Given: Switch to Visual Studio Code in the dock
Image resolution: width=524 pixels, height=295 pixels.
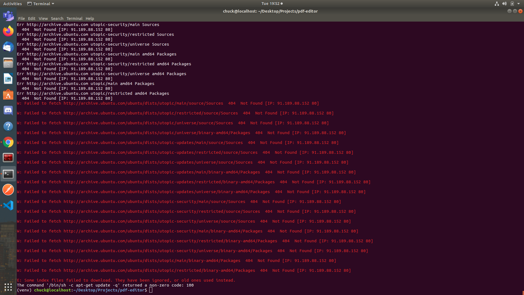Looking at the screenshot, I should click(x=8, y=205).
